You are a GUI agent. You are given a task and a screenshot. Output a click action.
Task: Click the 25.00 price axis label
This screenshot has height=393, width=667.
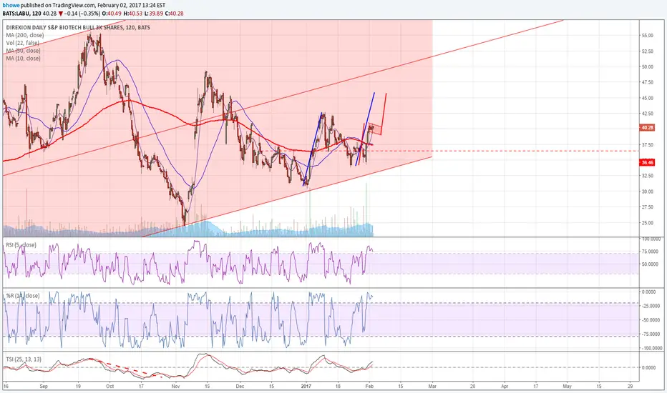pyautogui.click(x=648, y=223)
